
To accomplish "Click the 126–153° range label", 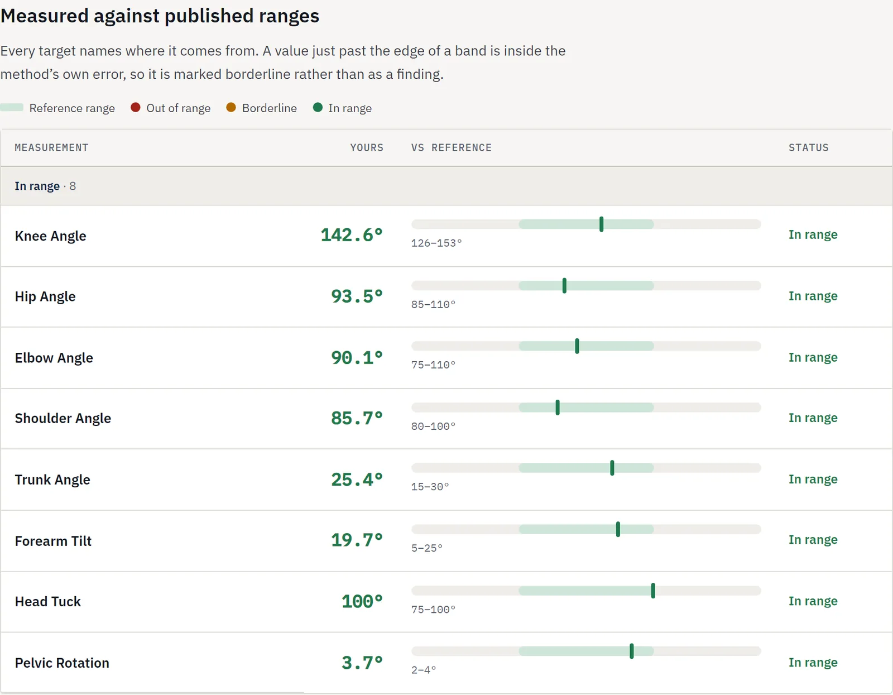I will [436, 243].
